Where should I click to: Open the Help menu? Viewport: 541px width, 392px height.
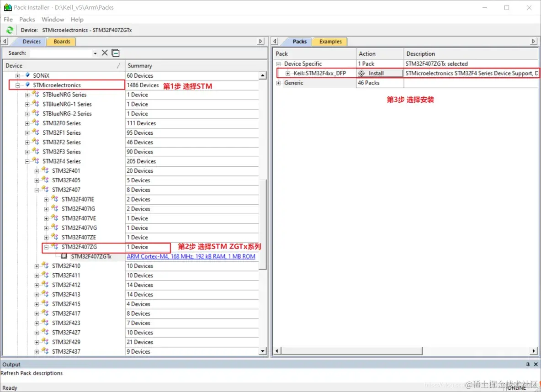77,19
